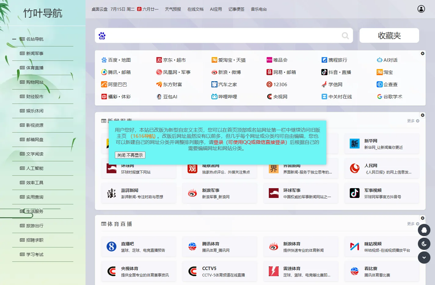Click the 豆包AI avatar icon
This screenshot has width=435, height=285.
[x=159, y=97]
